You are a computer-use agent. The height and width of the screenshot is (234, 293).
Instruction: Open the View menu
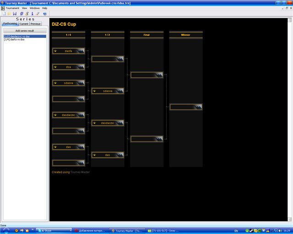pyautogui.click(x=24, y=8)
